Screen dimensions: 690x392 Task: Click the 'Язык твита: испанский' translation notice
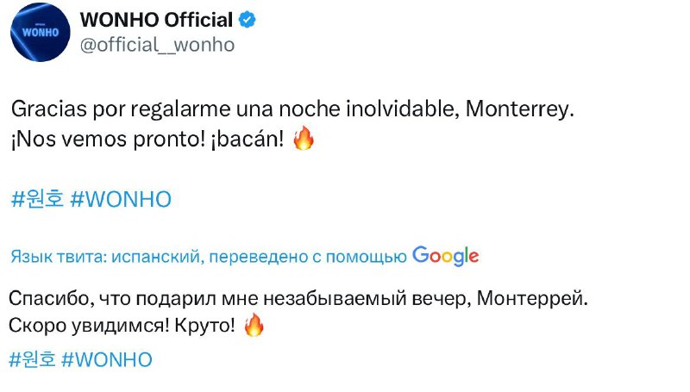pyautogui.click(x=107, y=257)
